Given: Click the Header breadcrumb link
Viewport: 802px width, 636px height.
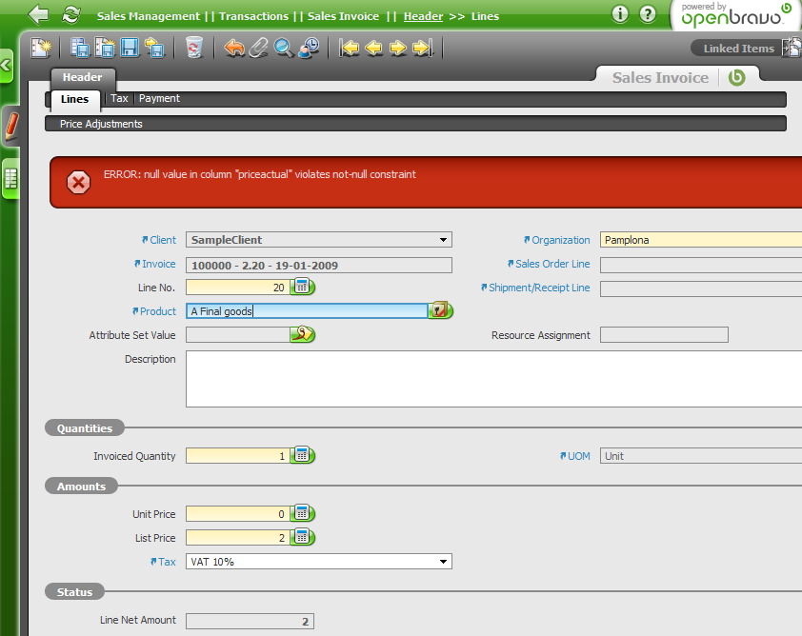Looking at the screenshot, I should (423, 16).
